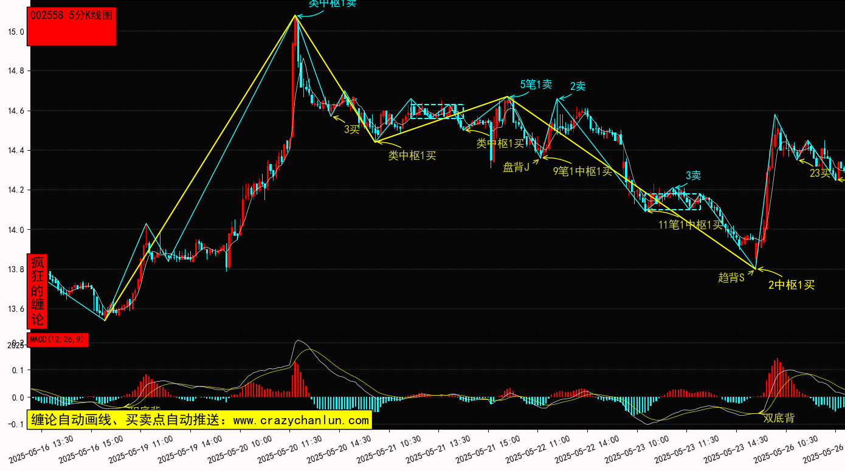845x471 pixels.
Task: Click the 14.2 price axis value
Action: pyautogui.click(x=16, y=190)
